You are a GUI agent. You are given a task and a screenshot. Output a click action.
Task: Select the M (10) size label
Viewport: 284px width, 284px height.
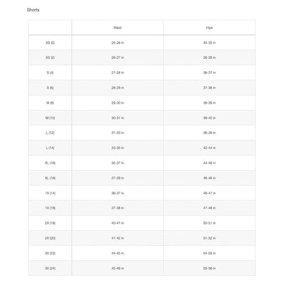click(50, 118)
